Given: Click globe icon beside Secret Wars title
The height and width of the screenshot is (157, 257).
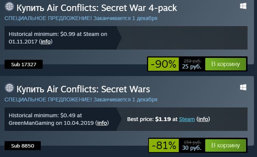Looking at the screenshot, I should coord(9,88).
